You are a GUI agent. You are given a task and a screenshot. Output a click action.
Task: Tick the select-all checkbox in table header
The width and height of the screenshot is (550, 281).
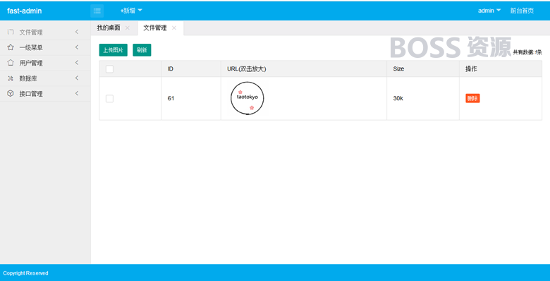pyautogui.click(x=109, y=69)
